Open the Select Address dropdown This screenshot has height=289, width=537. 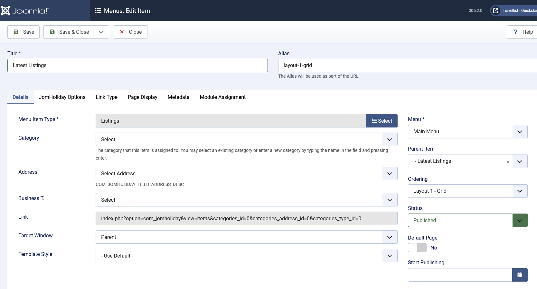pyautogui.click(x=247, y=173)
